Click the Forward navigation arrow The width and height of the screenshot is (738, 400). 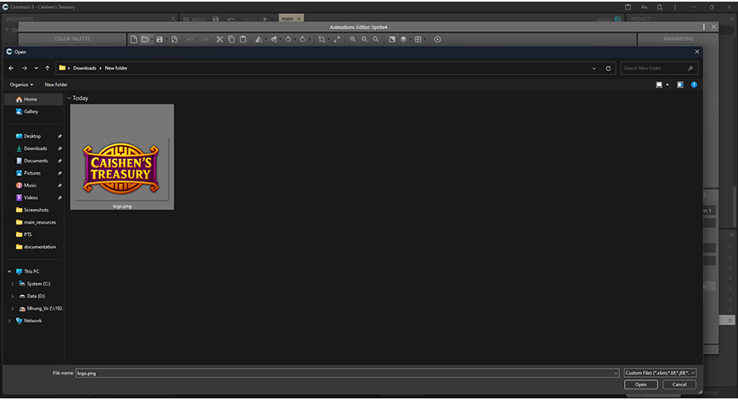coord(24,68)
